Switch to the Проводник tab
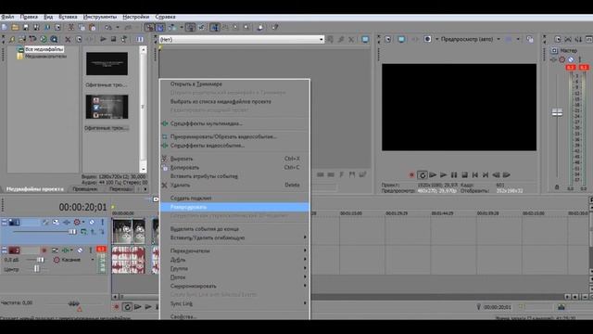Viewport: 593px width, 334px height. [x=85, y=188]
